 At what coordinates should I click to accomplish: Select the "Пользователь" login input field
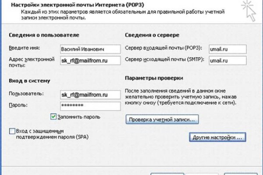pyautogui.click(x=89, y=94)
